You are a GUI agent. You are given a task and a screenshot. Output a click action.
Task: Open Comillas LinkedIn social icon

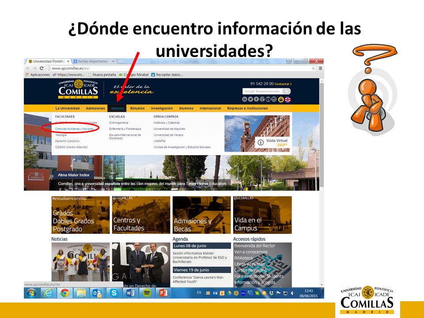click(x=244, y=99)
